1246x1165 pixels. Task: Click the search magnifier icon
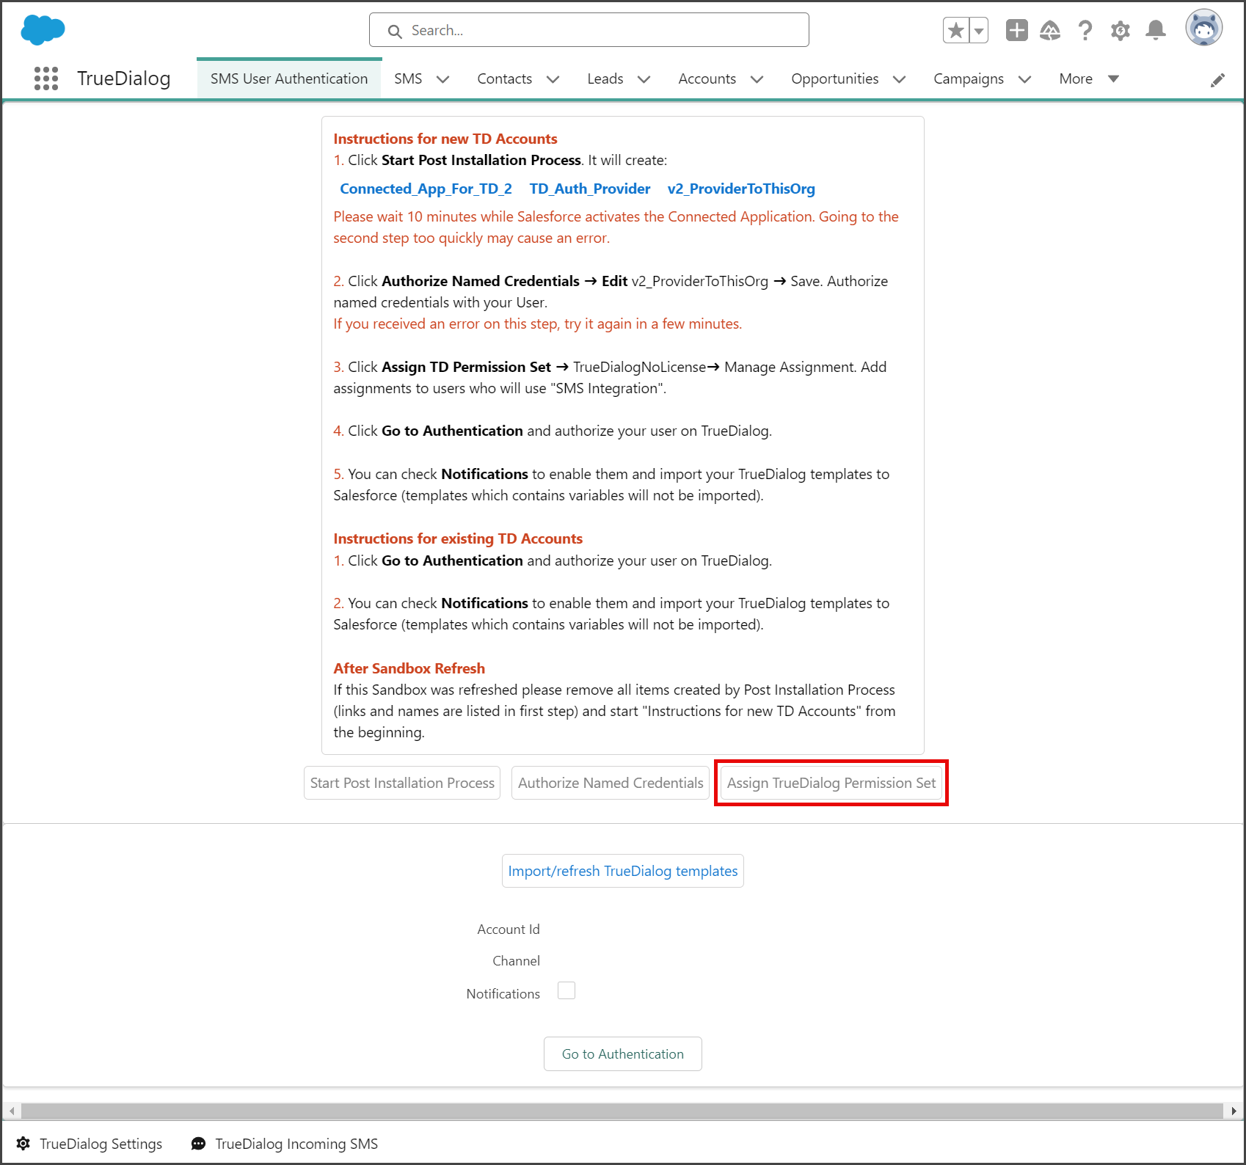pyautogui.click(x=395, y=32)
